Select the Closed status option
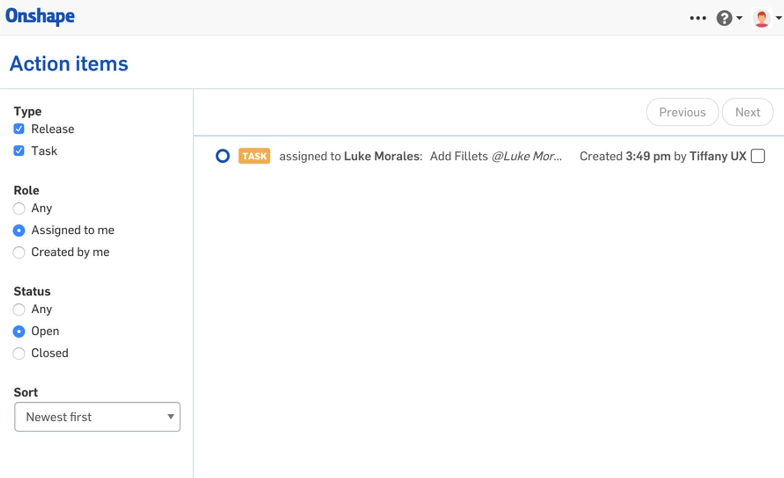The height and width of the screenshot is (478, 784). 19,353
